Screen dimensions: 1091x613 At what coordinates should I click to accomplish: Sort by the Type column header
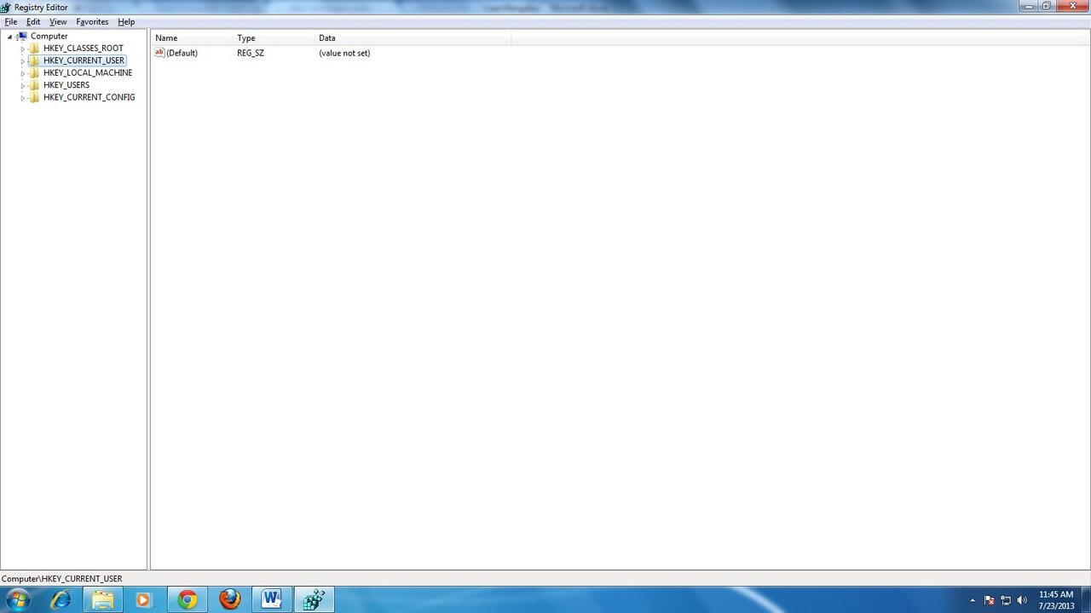274,38
